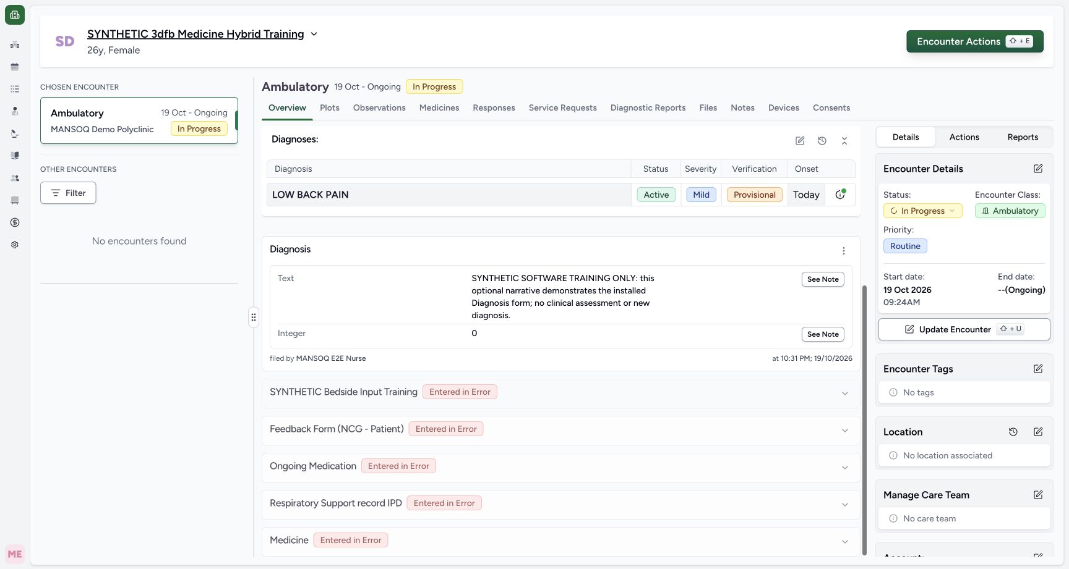The image size is (1069, 569).
Task: Open the Diagnostic Reports tab
Action: click(x=648, y=107)
